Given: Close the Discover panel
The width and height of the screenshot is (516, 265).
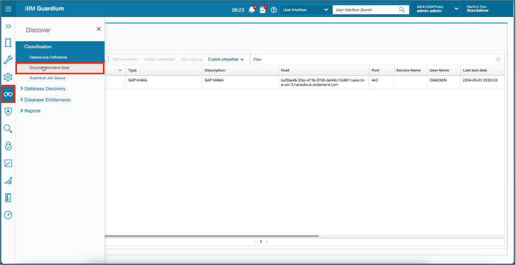Looking at the screenshot, I should click(x=98, y=29).
